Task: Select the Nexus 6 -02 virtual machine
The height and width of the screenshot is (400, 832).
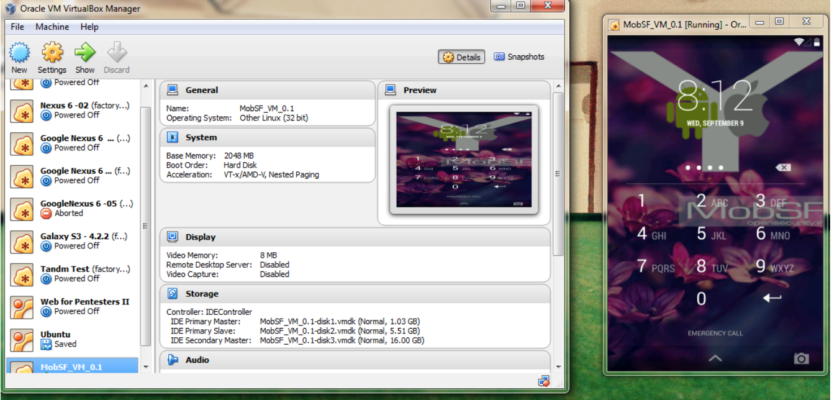Action: 73,111
